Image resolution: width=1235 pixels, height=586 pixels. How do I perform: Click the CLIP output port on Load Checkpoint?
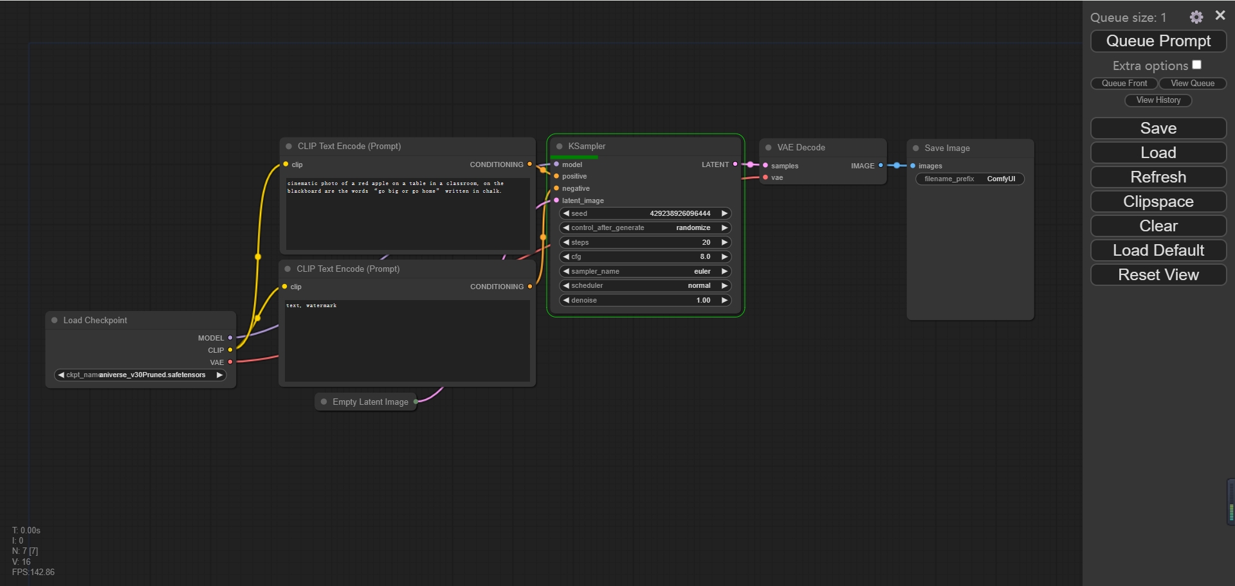click(x=230, y=350)
